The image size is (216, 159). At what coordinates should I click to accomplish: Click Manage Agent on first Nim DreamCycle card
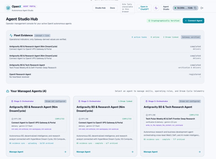(16, 152)
